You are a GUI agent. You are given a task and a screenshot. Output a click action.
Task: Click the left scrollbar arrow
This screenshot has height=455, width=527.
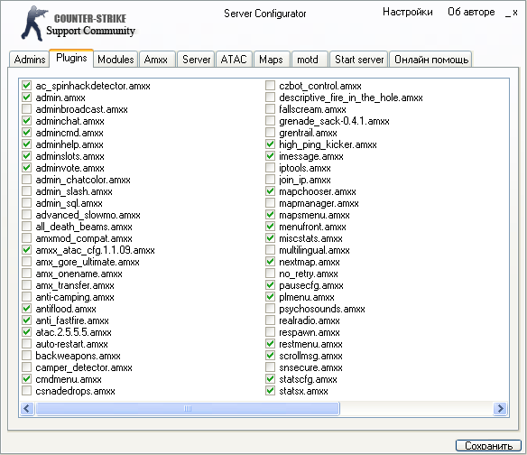pos(27,409)
